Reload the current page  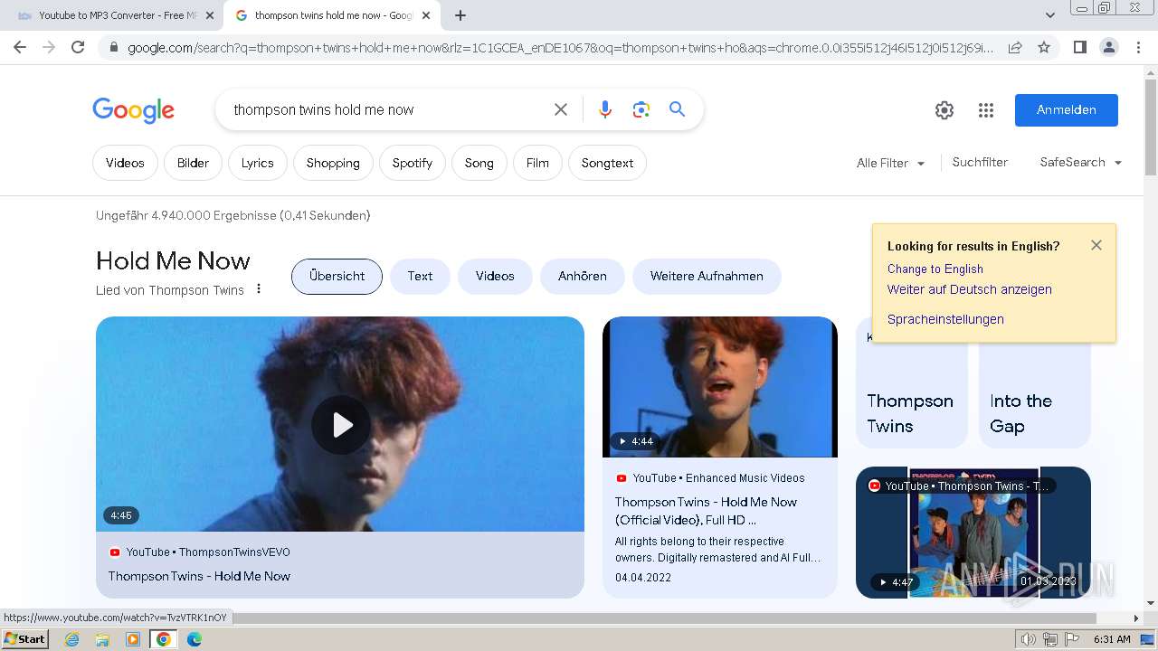pyautogui.click(x=78, y=47)
